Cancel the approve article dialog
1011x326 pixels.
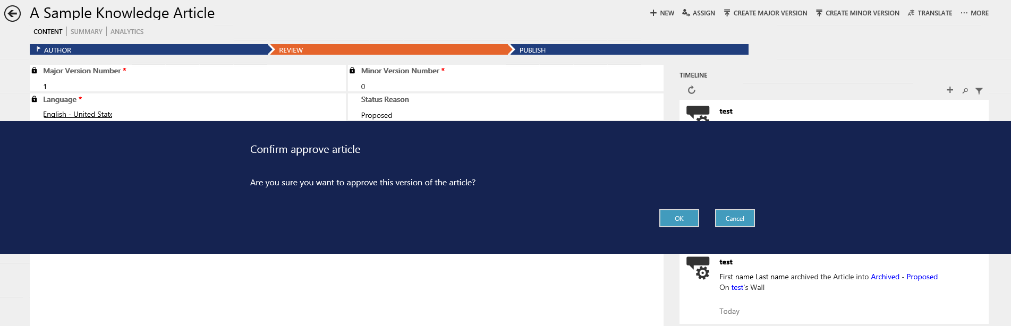(x=735, y=218)
